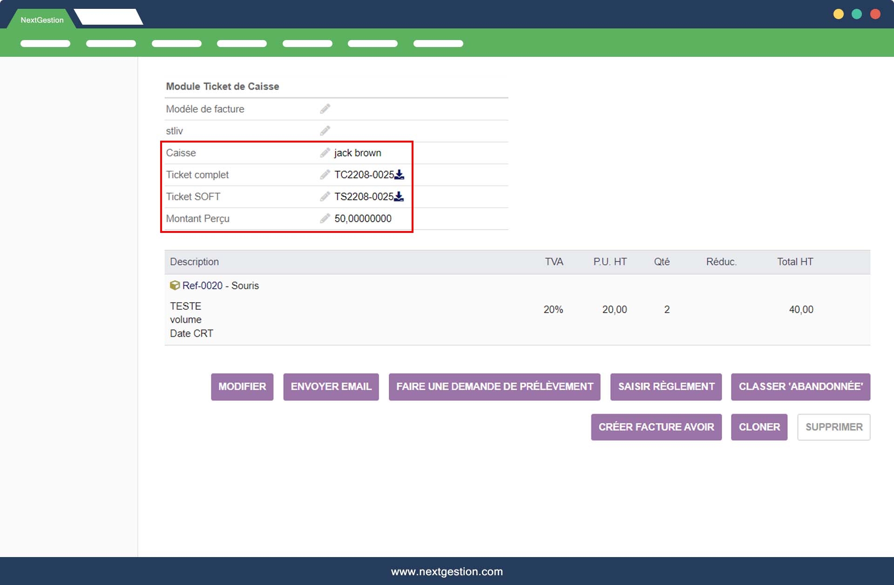Open the product cube icon for Ref-0020
The width and height of the screenshot is (894, 585).
[x=175, y=285]
